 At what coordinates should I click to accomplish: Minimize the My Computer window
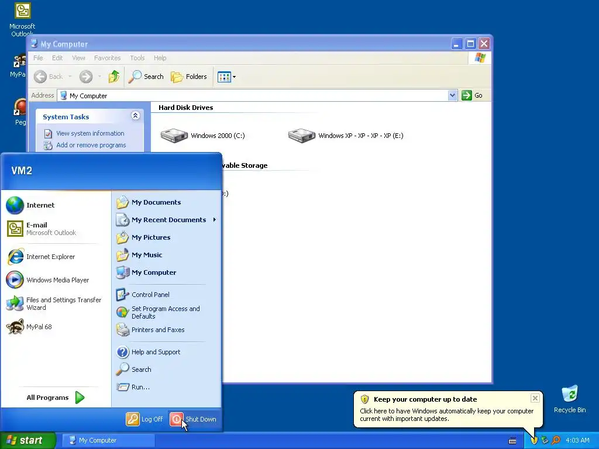[x=456, y=44]
